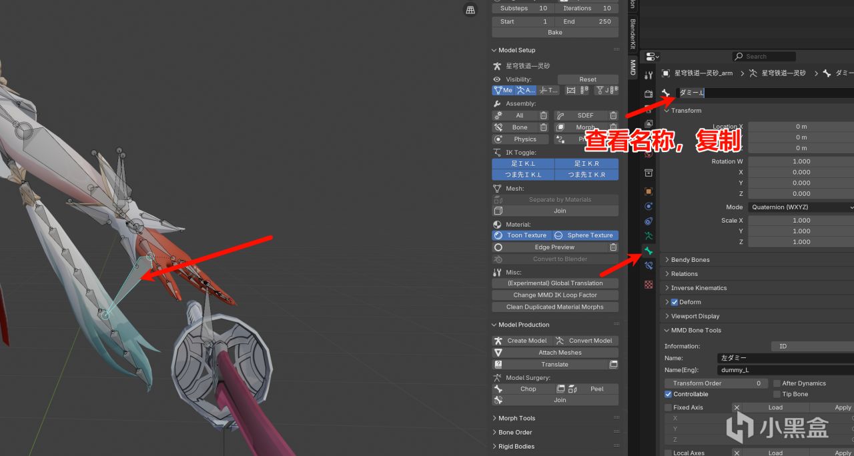
Task: Click the mesh Join button
Action: [555, 211]
